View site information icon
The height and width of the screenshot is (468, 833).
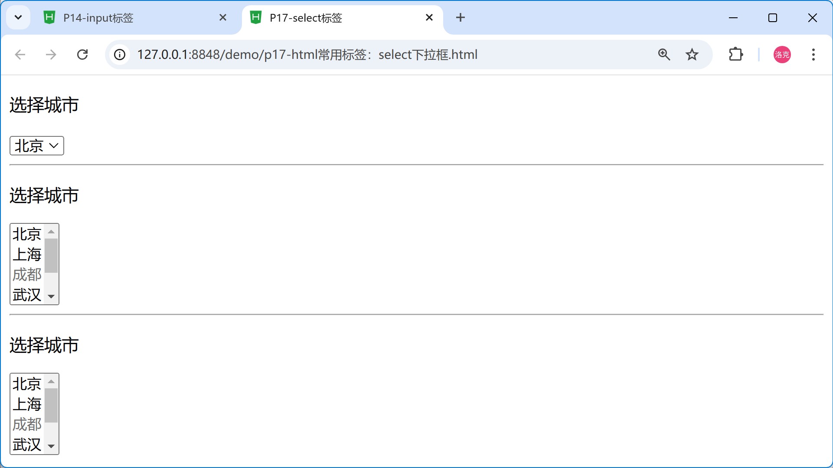(x=120, y=55)
